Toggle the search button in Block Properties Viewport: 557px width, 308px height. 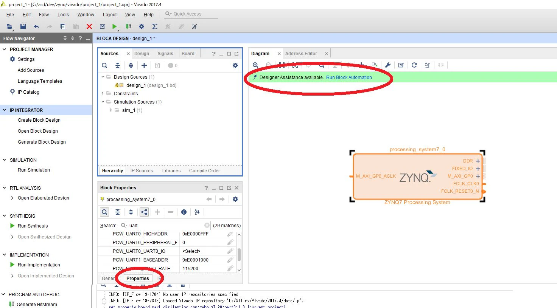point(104,212)
